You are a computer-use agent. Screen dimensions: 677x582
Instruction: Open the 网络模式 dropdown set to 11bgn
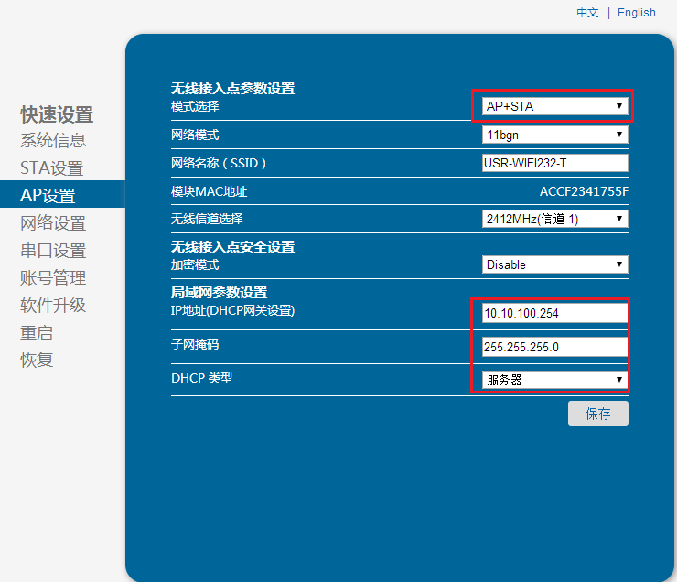(x=554, y=135)
